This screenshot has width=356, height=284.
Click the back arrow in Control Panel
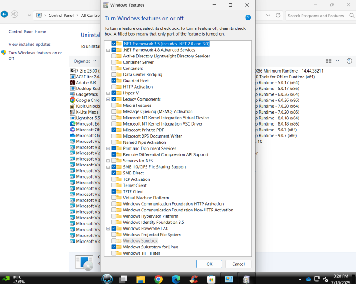pyautogui.click(x=4, y=14)
